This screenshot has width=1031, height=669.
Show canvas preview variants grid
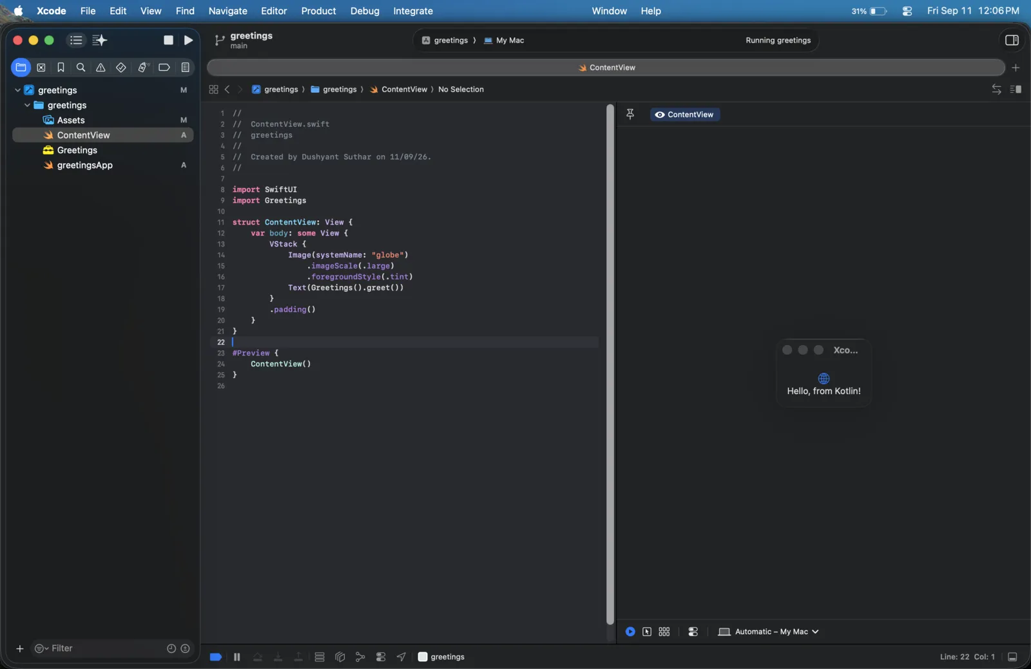[x=664, y=632]
